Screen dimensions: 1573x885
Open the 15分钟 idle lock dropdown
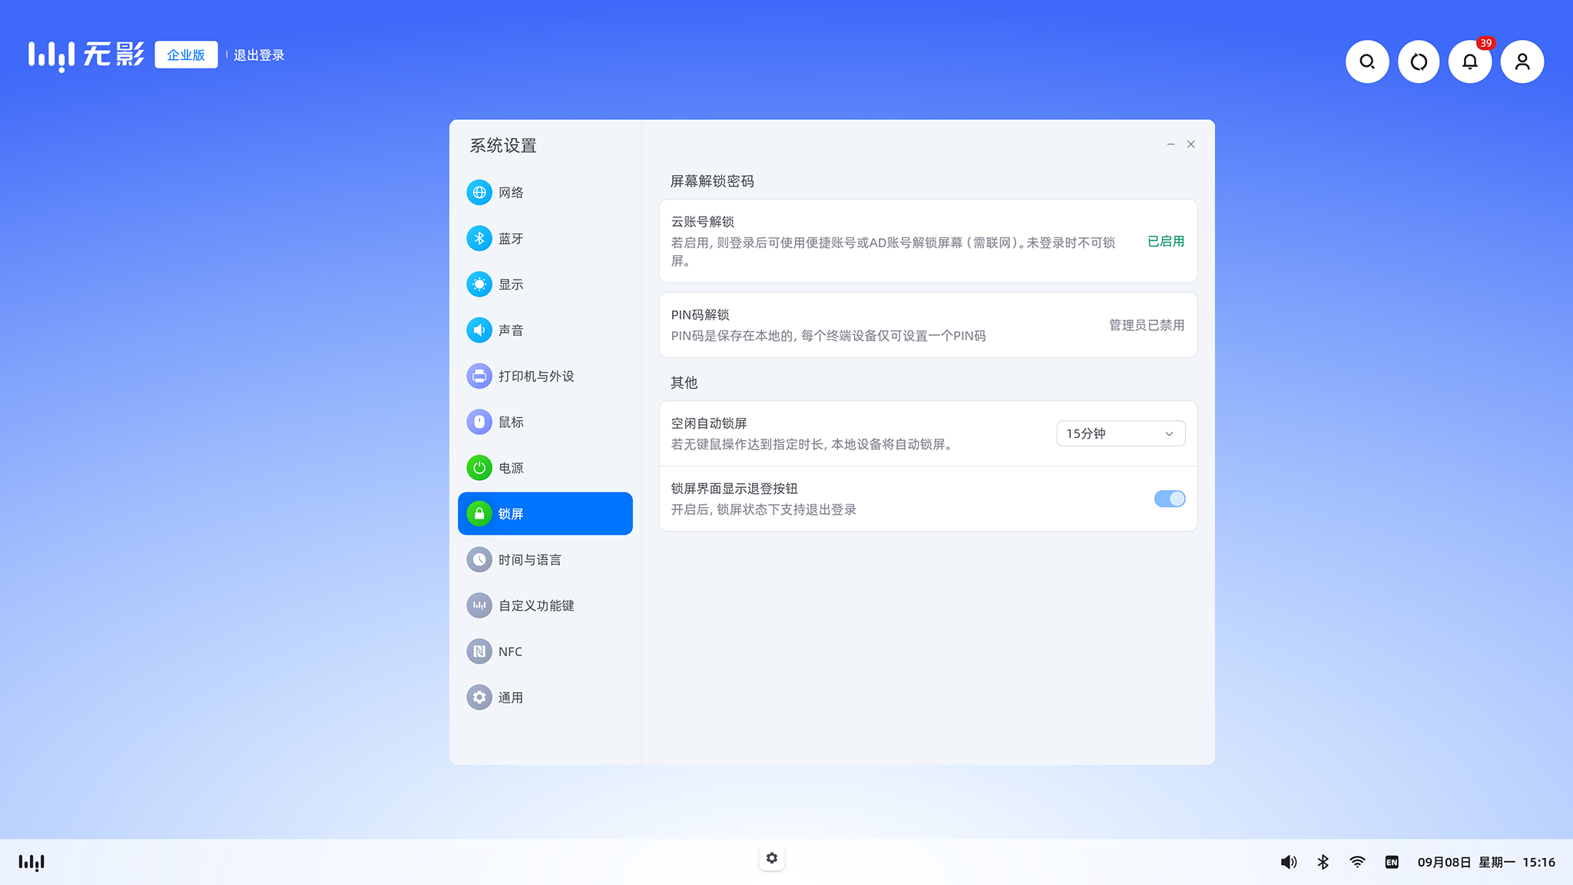click(x=1121, y=434)
